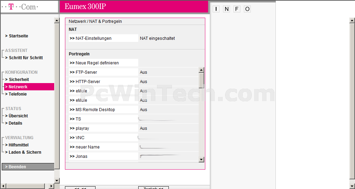Open the neuer Name port rule
The width and height of the screenshot is (355, 189).
pyautogui.click(x=104, y=147)
